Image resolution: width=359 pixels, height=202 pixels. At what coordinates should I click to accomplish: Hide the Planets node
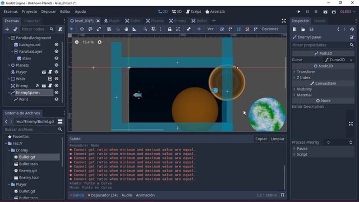tap(56, 65)
